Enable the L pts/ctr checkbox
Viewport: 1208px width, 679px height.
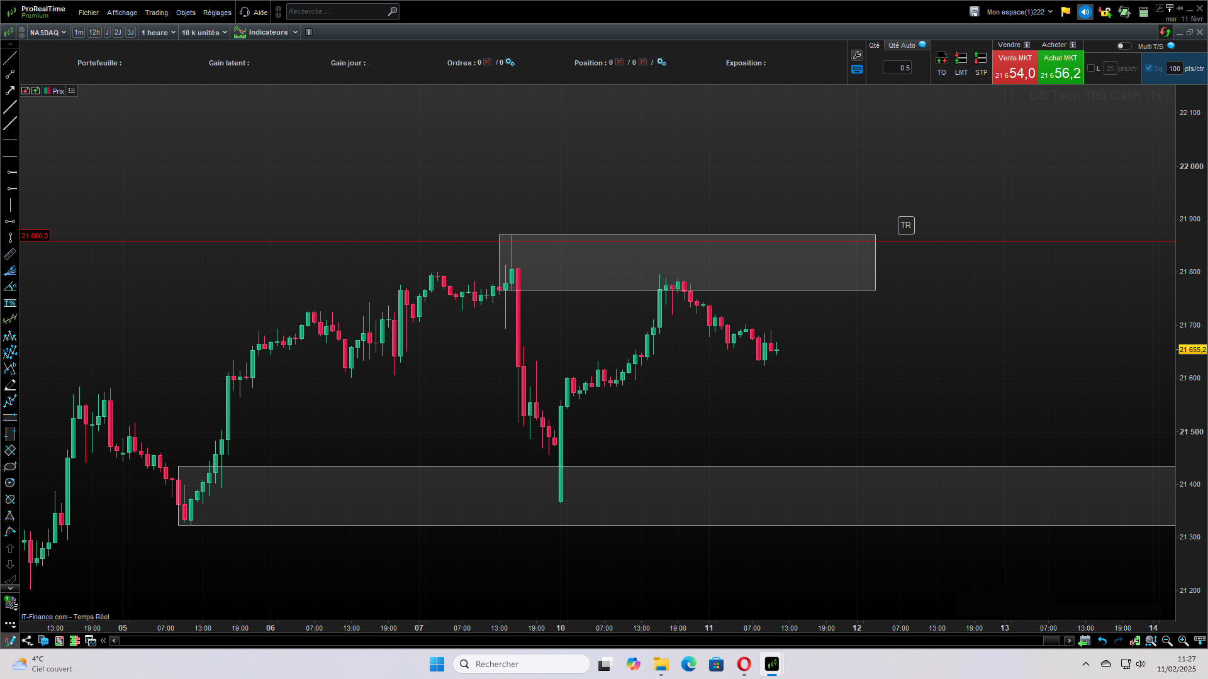click(x=1091, y=69)
